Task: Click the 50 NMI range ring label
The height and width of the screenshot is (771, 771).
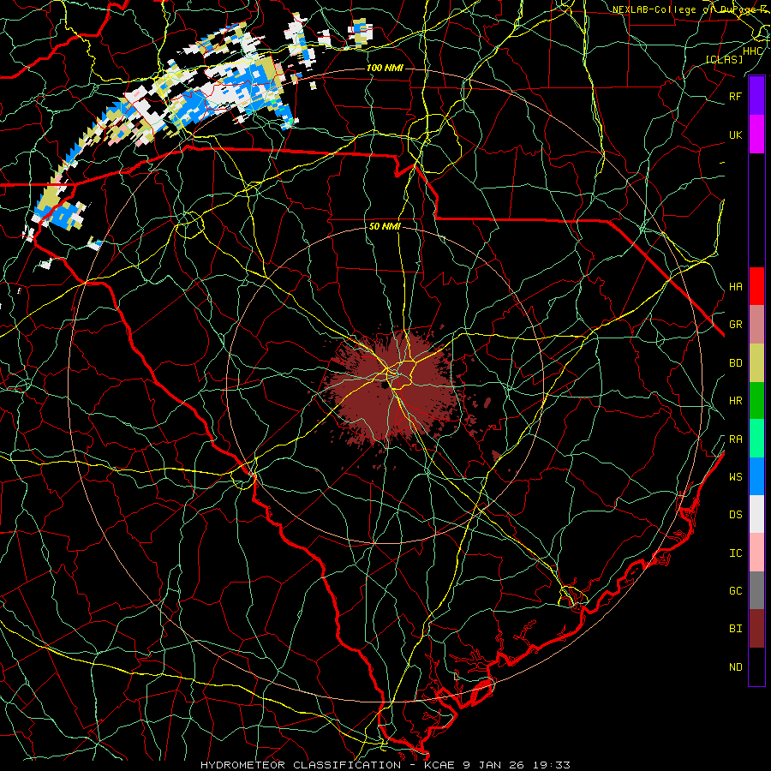Action: tap(385, 227)
